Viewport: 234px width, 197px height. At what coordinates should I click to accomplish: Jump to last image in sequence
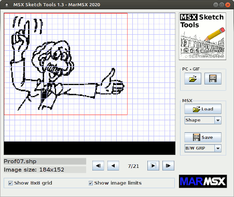coord(168,166)
